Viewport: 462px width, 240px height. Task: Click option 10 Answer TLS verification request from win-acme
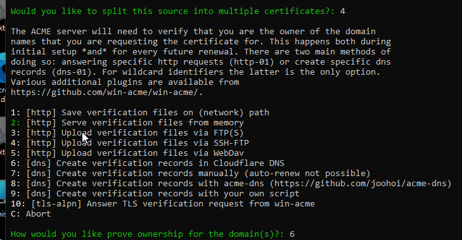[x=163, y=204]
